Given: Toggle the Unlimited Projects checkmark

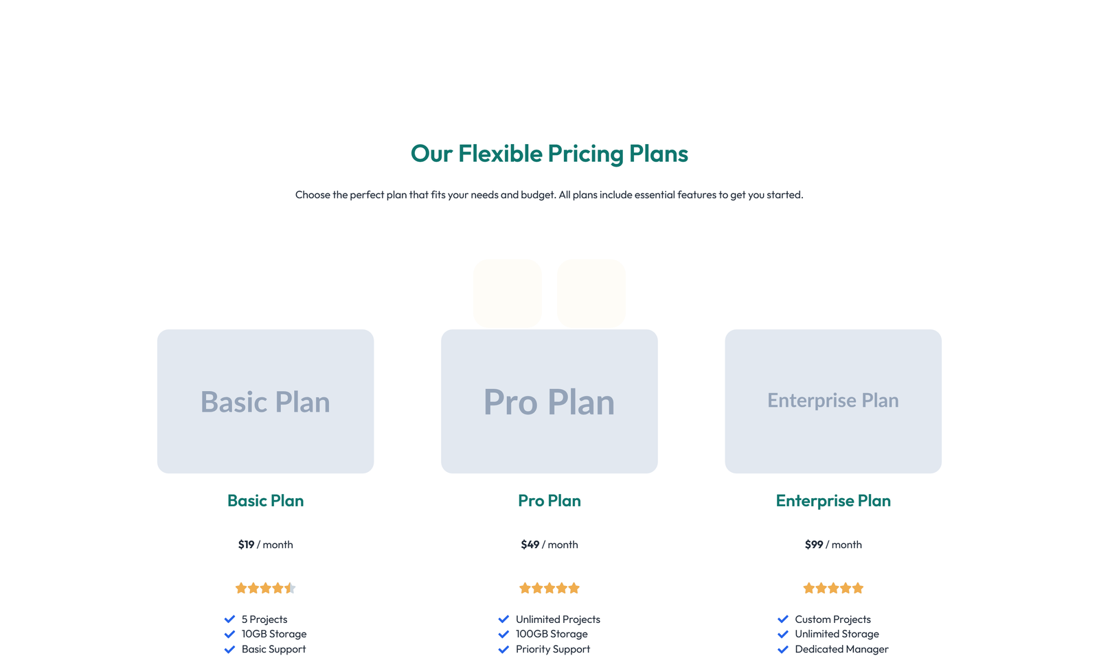Looking at the screenshot, I should 503,619.
